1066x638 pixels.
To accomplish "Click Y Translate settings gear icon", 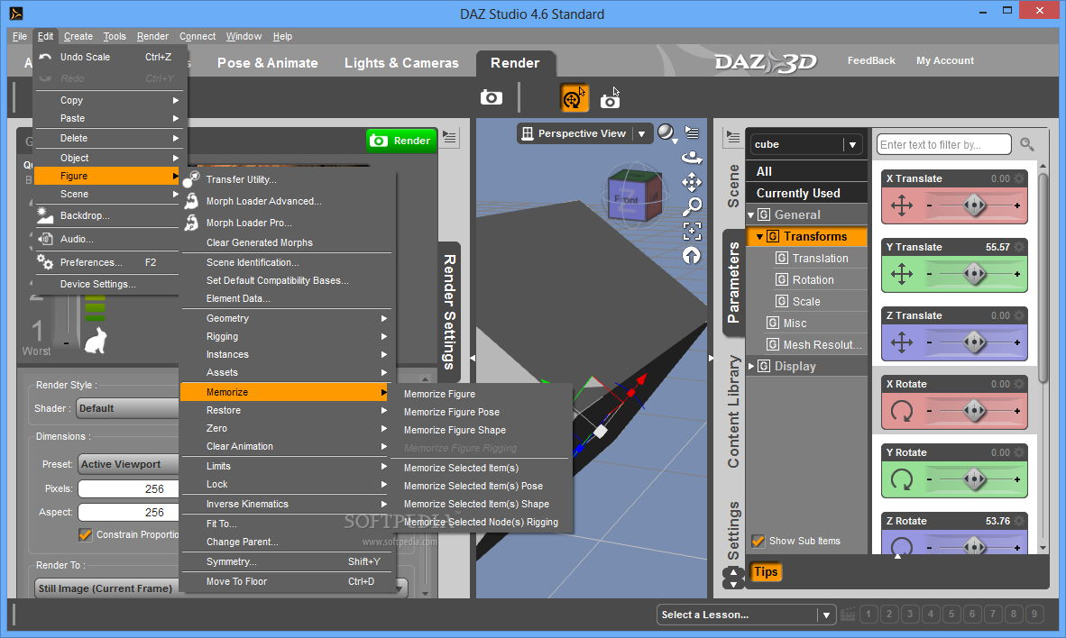I will 1019,247.
